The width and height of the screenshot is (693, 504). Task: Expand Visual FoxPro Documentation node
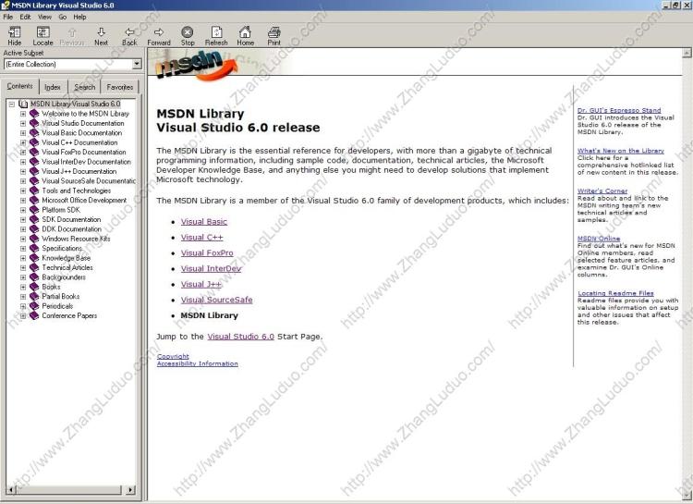click(23, 153)
